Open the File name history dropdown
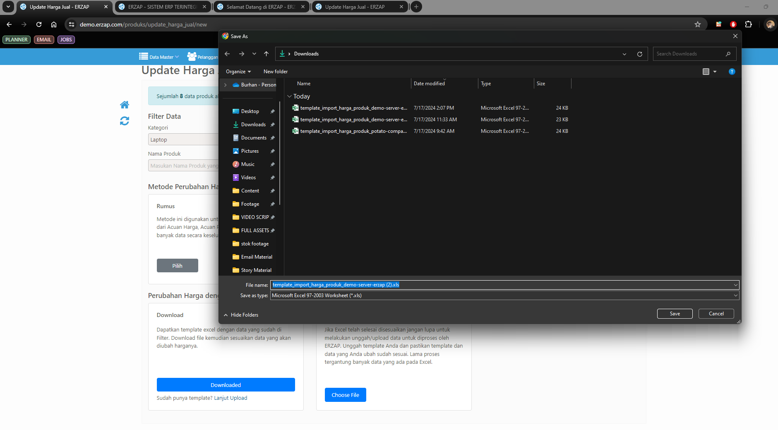 click(735, 285)
